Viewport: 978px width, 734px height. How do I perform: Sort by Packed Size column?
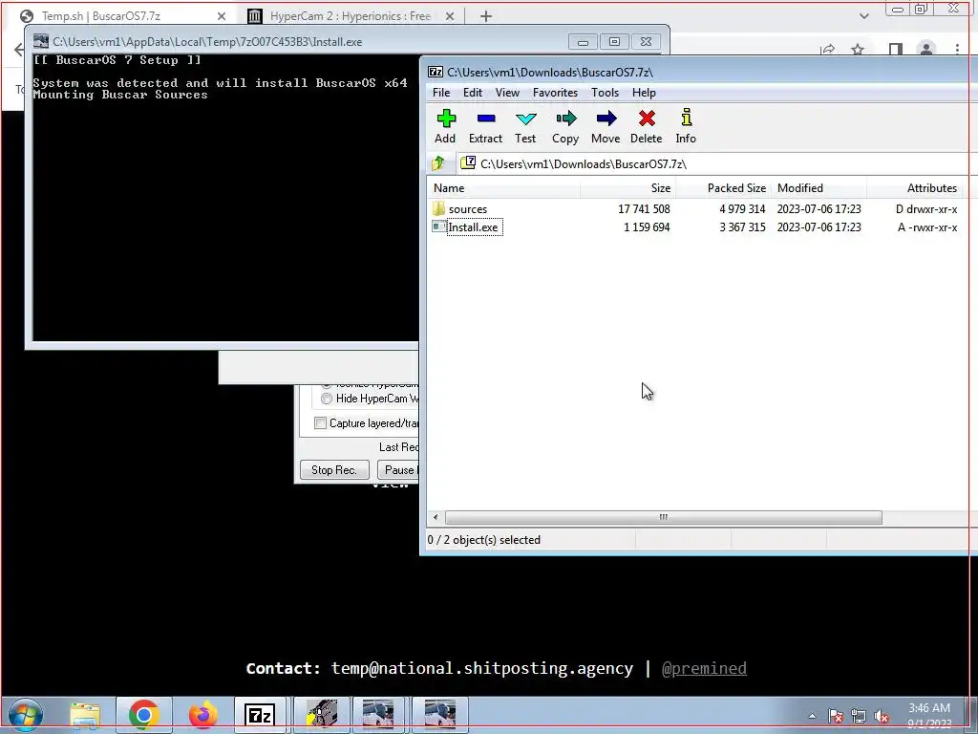click(x=724, y=188)
